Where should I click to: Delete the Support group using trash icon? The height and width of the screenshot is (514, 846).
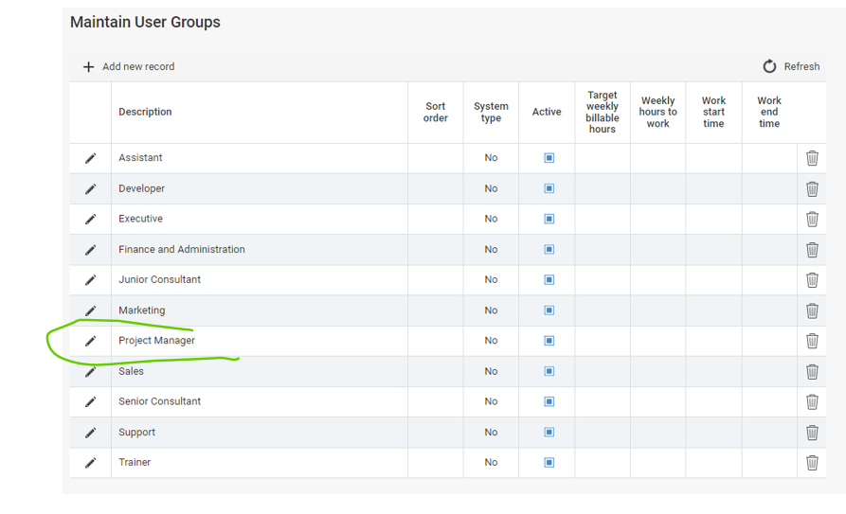click(x=812, y=433)
